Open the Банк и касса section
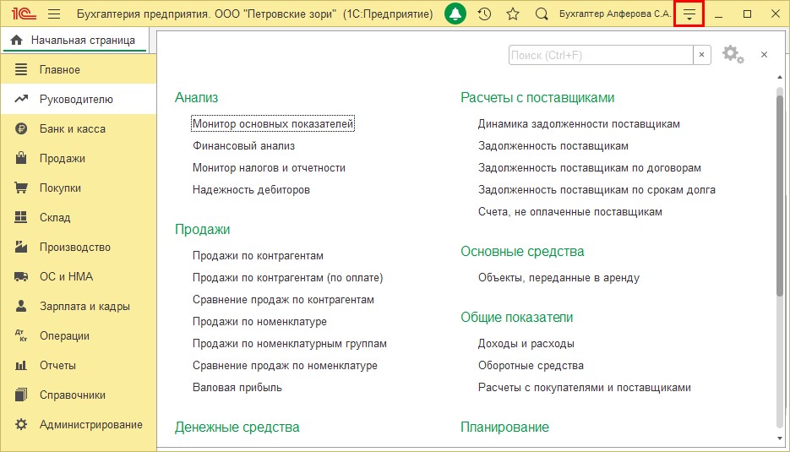 pos(72,129)
